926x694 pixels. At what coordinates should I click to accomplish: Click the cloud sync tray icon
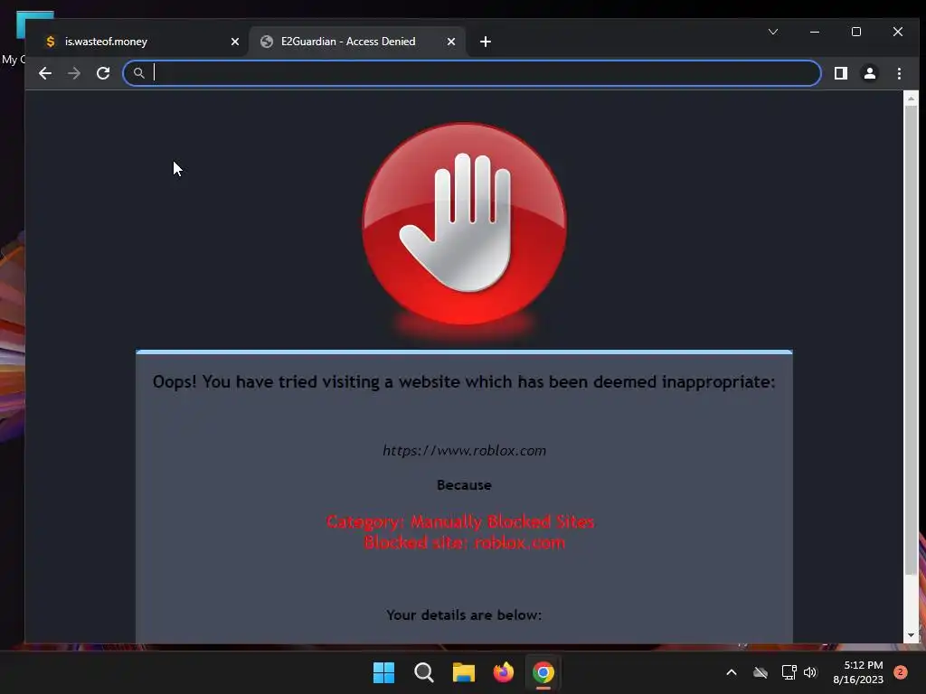[760, 672]
